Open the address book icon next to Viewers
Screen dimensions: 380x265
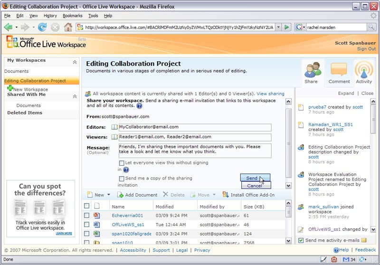click(114, 137)
